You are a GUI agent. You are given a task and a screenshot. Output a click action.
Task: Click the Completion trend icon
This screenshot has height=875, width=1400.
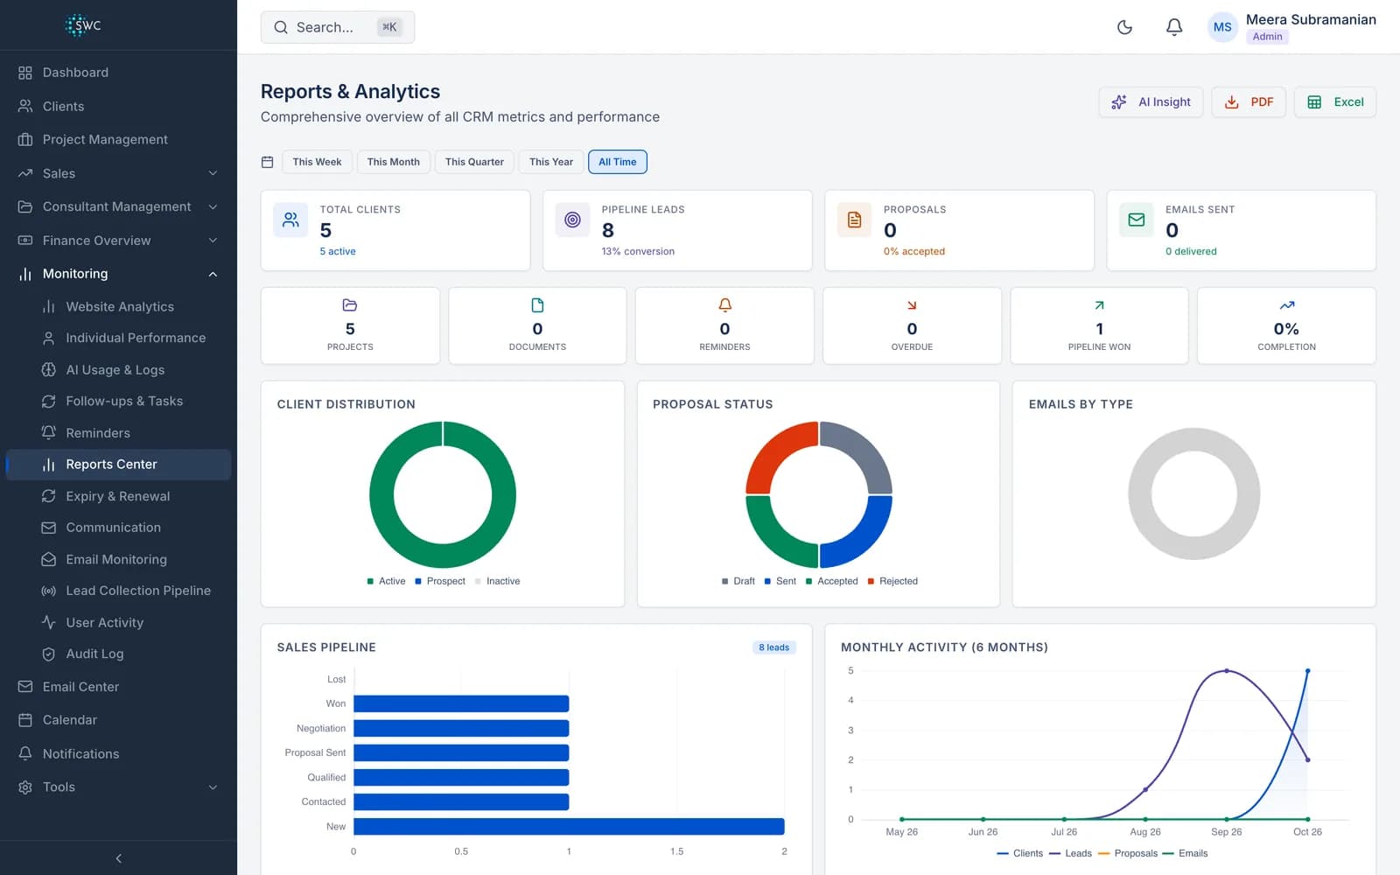[1286, 305]
